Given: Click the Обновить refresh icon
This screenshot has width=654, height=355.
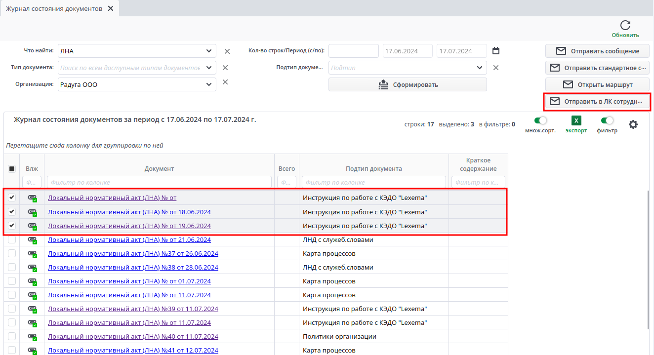Looking at the screenshot, I should tap(625, 26).
